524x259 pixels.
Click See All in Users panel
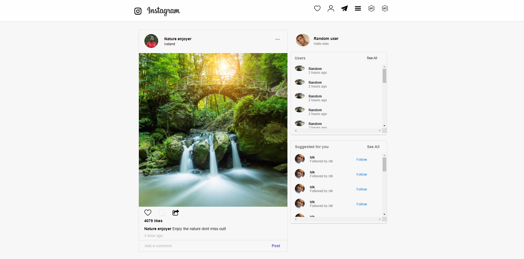pyautogui.click(x=372, y=58)
